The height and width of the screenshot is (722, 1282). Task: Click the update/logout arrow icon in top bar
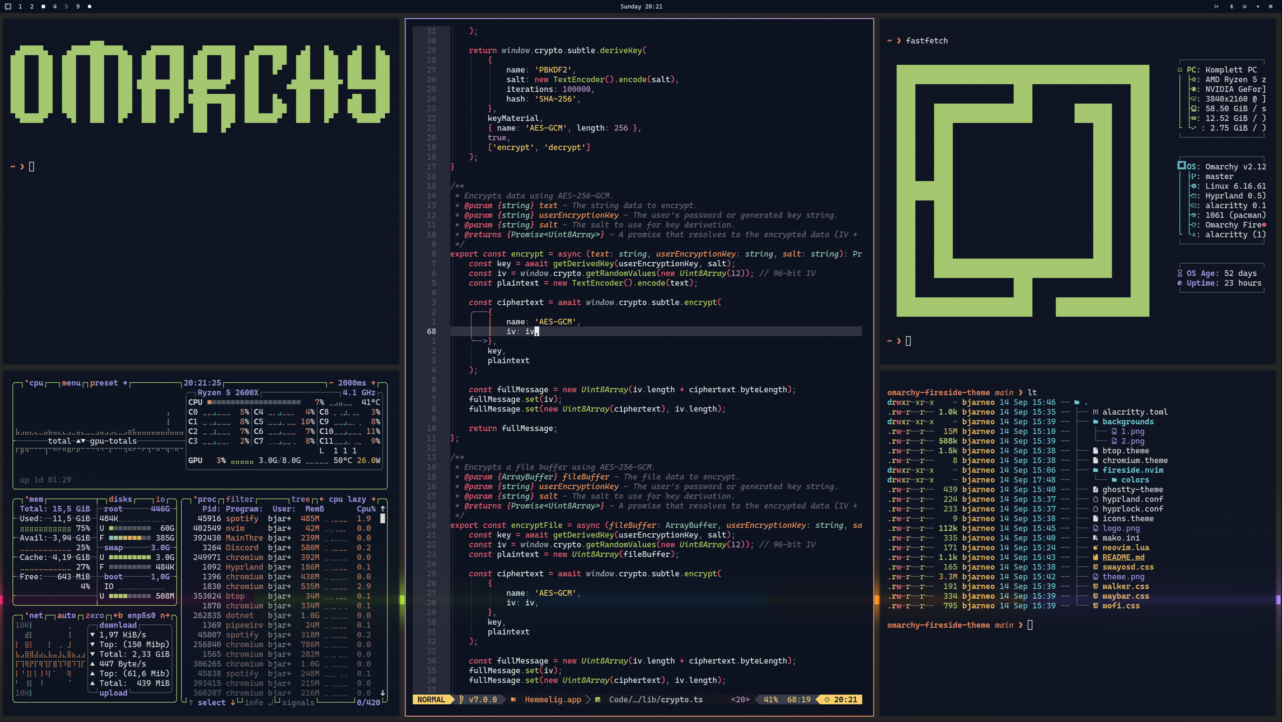pos(1216,6)
